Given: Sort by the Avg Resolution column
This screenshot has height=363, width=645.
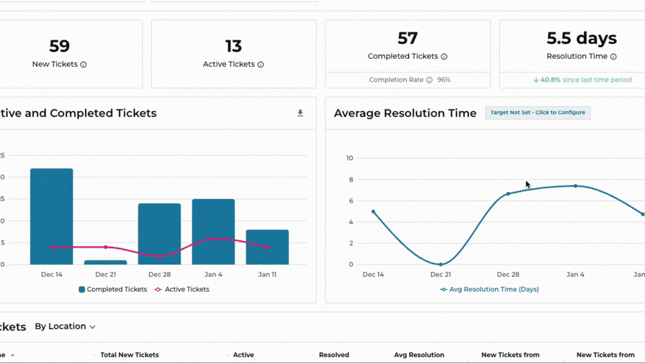Looking at the screenshot, I should coord(419,355).
